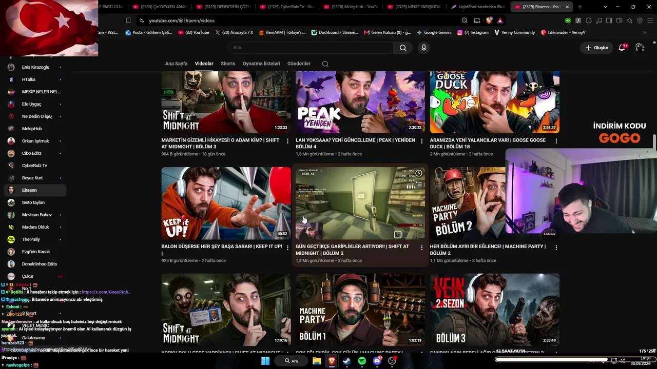Select the Videolar channel tab
This screenshot has width=657, height=369.
pos(204,64)
